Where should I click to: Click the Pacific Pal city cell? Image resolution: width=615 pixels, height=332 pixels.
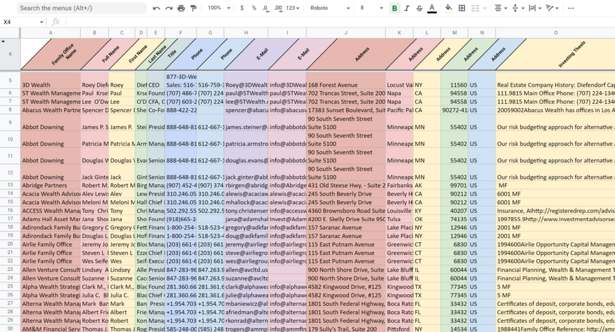tap(399, 110)
